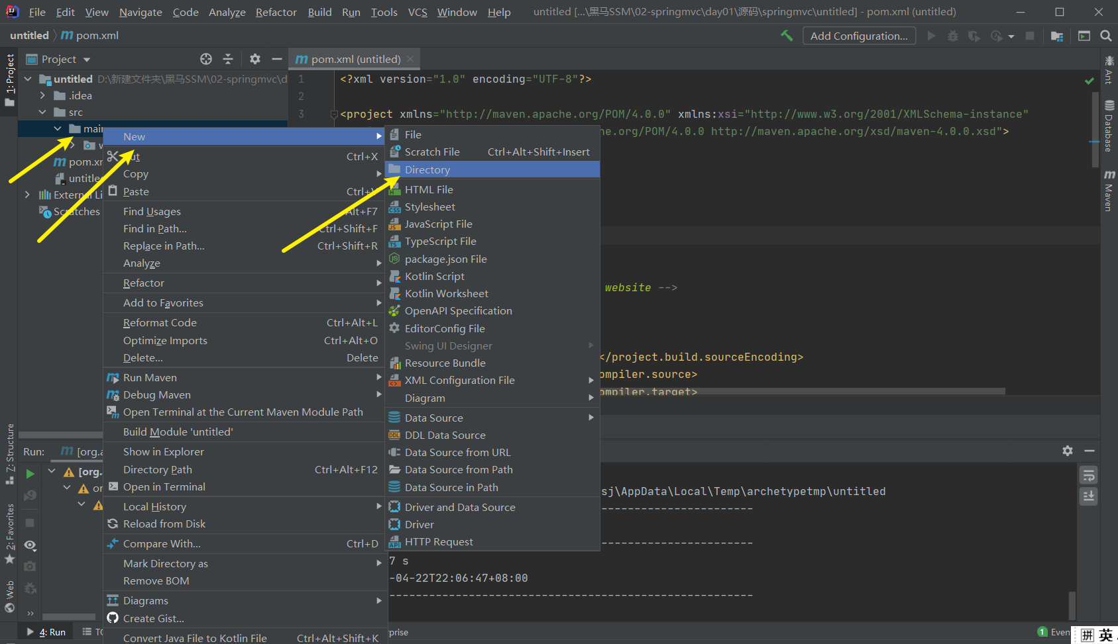Close the pom.xml editor tab
This screenshot has height=644, width=1118.
click(411, 59)
